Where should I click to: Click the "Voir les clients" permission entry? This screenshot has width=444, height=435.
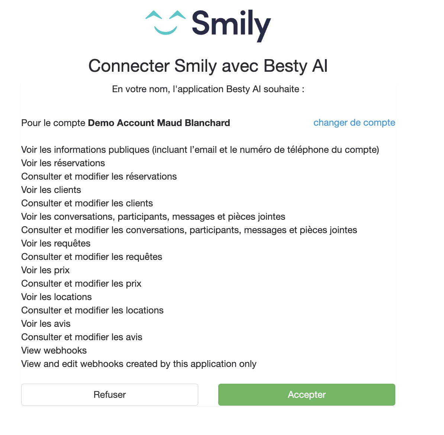(51, 190)
